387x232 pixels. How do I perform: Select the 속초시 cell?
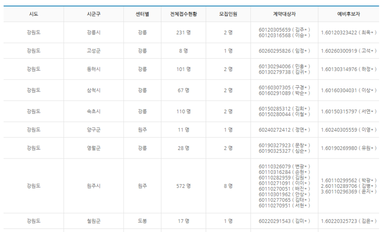tap(93, 112)
